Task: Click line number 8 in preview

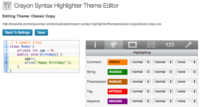Action: (x=6, y=71)
